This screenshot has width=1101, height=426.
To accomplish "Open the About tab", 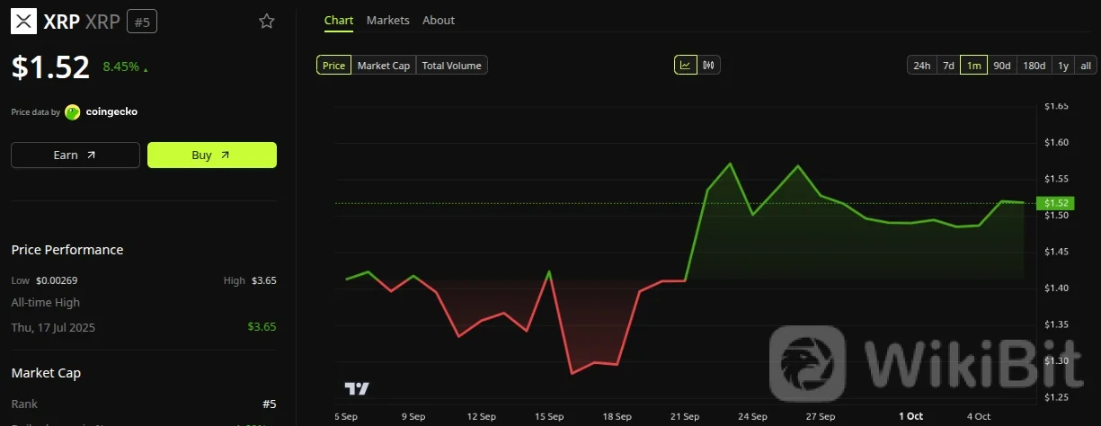I will point(439,20).
